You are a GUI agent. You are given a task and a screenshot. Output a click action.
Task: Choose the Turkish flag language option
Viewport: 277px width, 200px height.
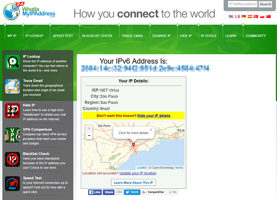click(x=256, y=16)
